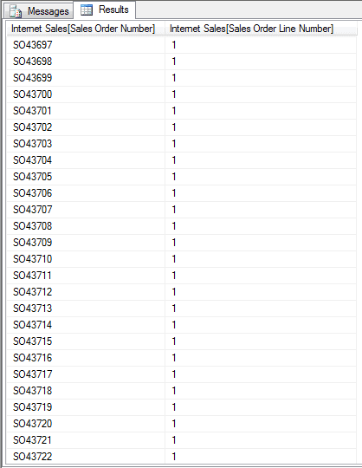Click the row containing SO43705
This screenshot has width=362, height=468.
pyautogui.click(x=182, y=177)
